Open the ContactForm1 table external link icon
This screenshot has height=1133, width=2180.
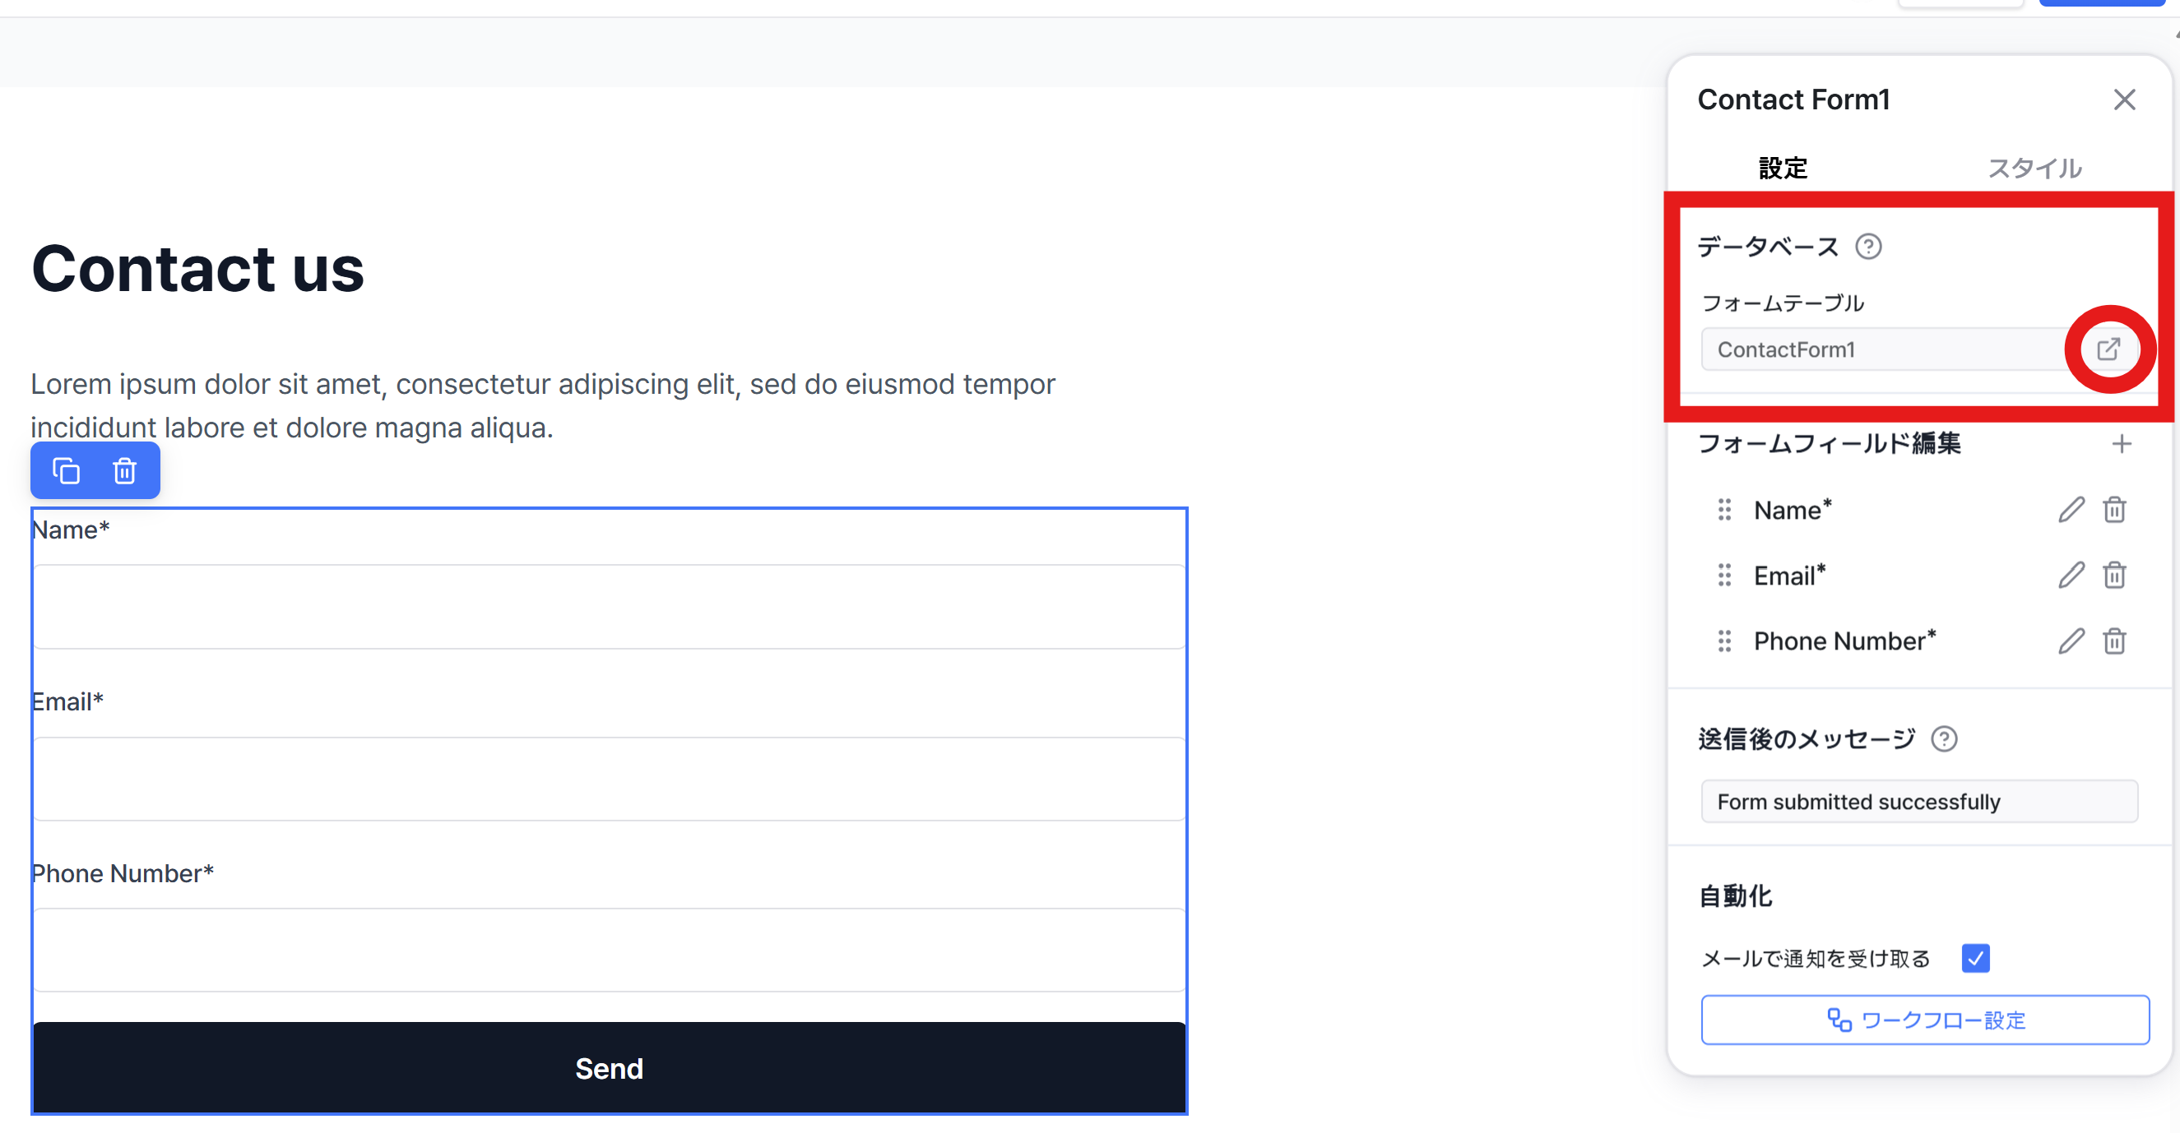pyautogui.click(x=2108, y=349)
